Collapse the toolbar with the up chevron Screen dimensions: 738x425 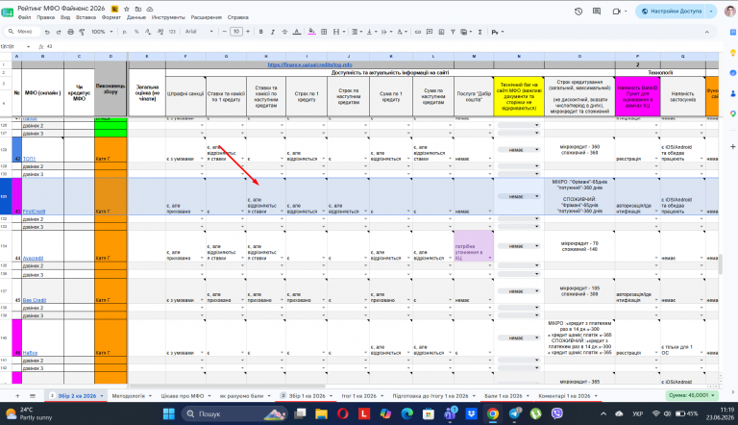point(706,32)
